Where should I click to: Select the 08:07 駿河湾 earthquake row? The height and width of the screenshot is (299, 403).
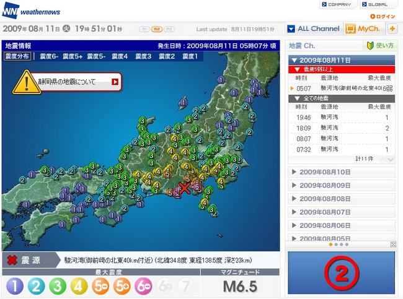(x=342, y=139)
